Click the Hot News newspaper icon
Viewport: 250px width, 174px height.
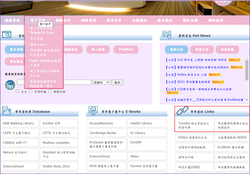pos(166,35)
